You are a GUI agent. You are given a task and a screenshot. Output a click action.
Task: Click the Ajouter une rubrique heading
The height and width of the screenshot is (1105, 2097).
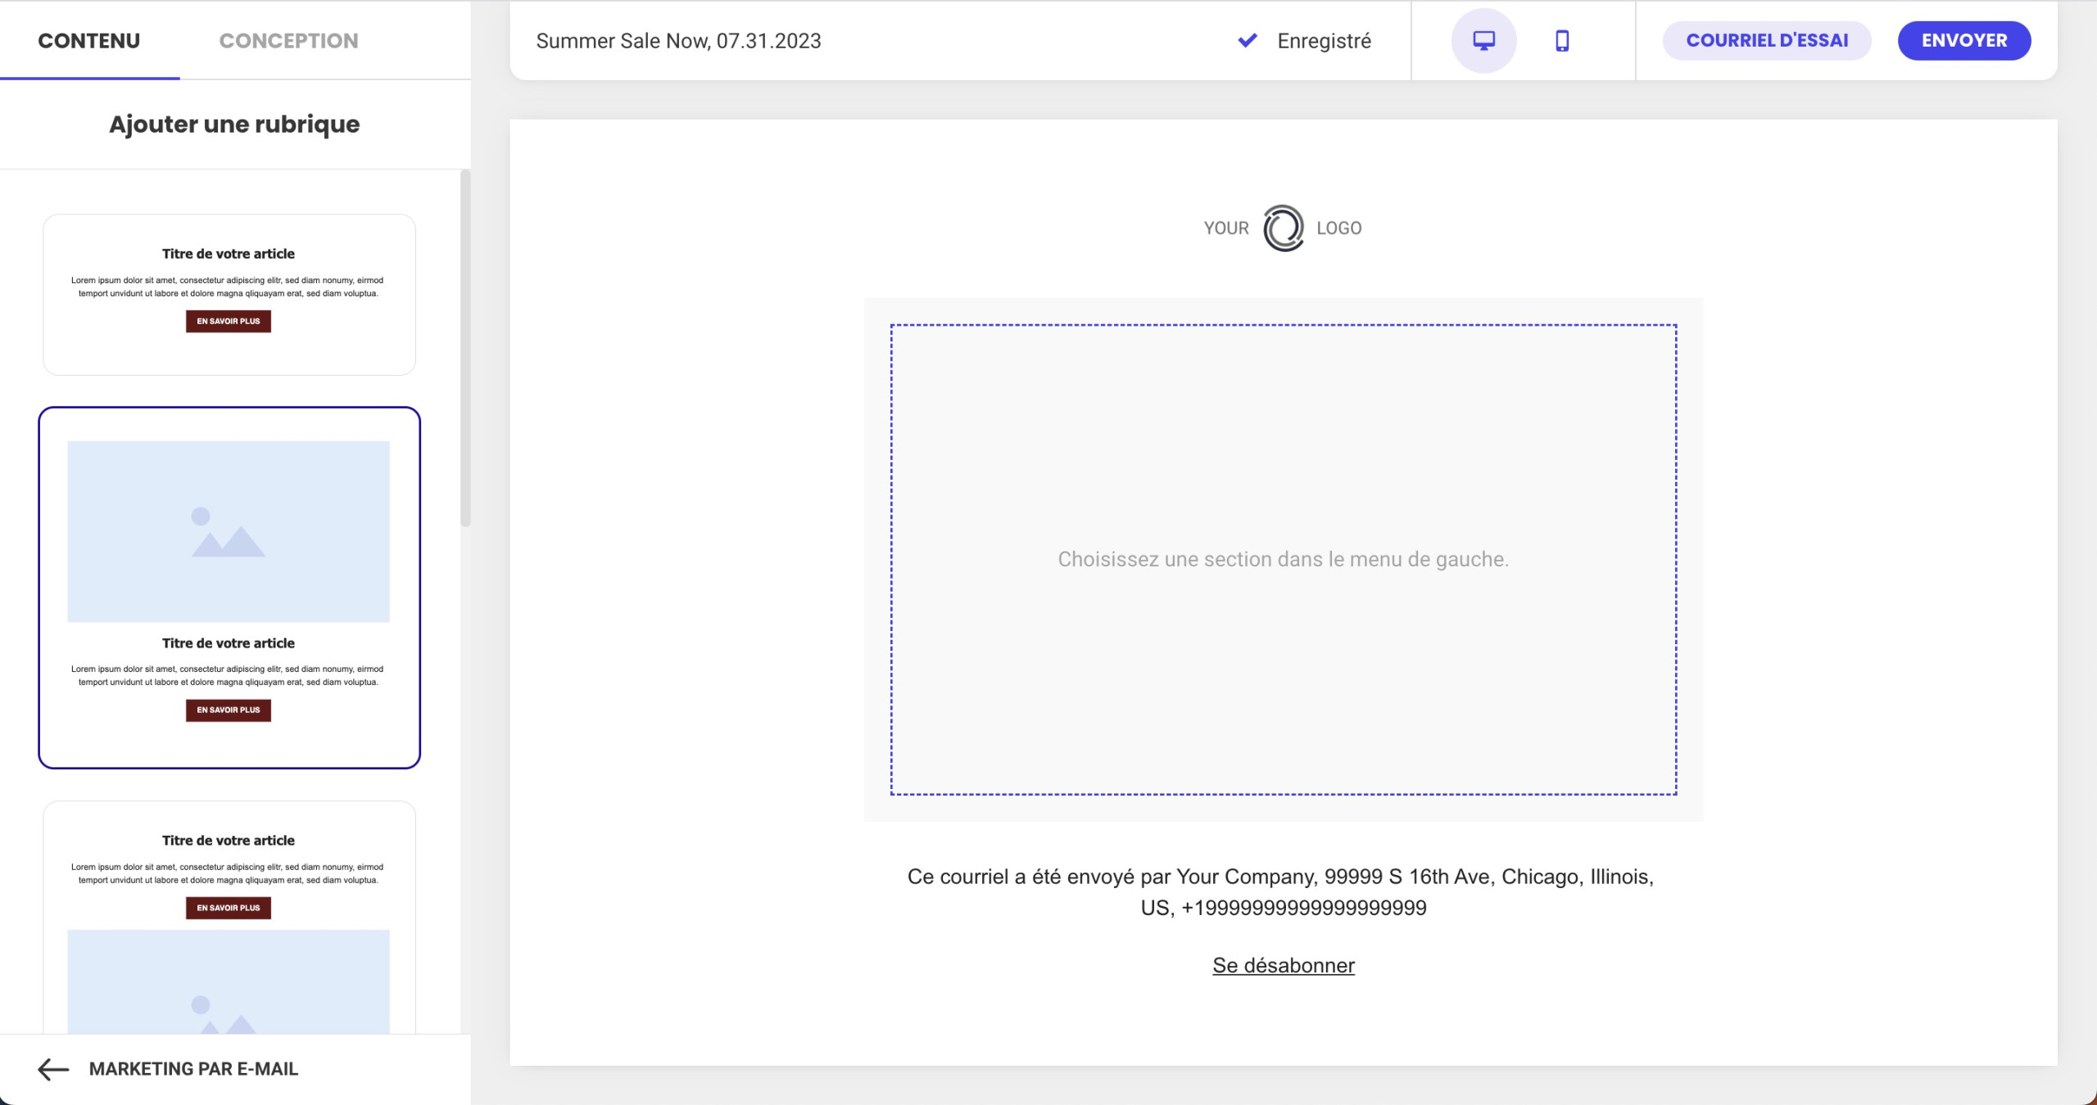(x=234, y=124)
